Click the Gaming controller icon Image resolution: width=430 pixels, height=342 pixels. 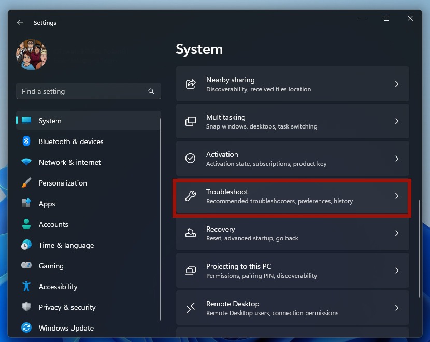tap(27, 266)
